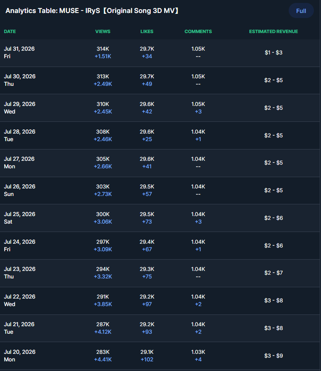
Task: Click the $1 - $3 revenue estimate
Action: (x=274, y=52)
